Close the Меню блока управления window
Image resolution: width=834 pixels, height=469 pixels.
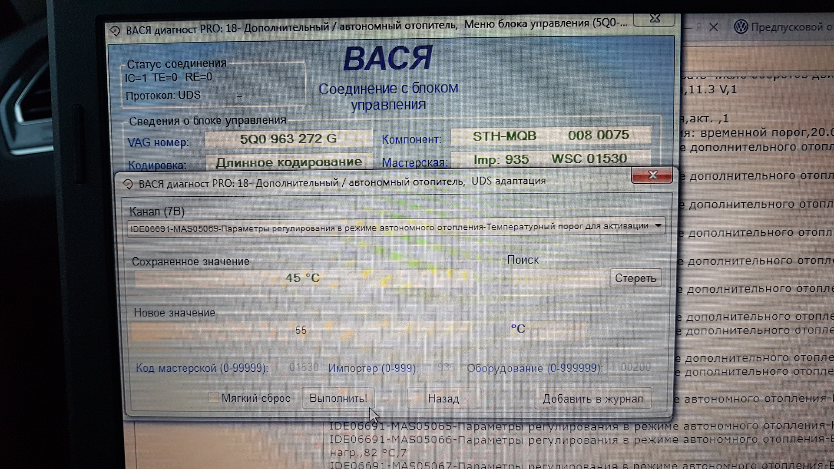(654, 19)
